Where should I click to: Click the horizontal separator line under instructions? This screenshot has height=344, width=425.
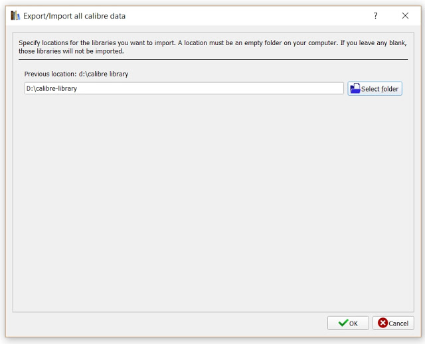click(x=213, y=59)
